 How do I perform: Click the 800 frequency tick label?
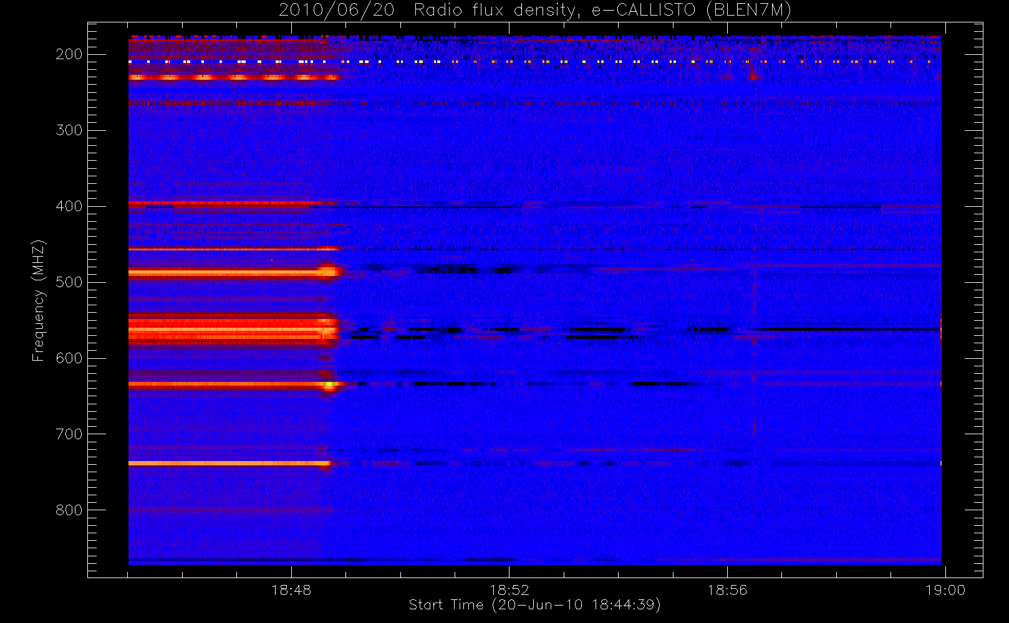point(69,510)
